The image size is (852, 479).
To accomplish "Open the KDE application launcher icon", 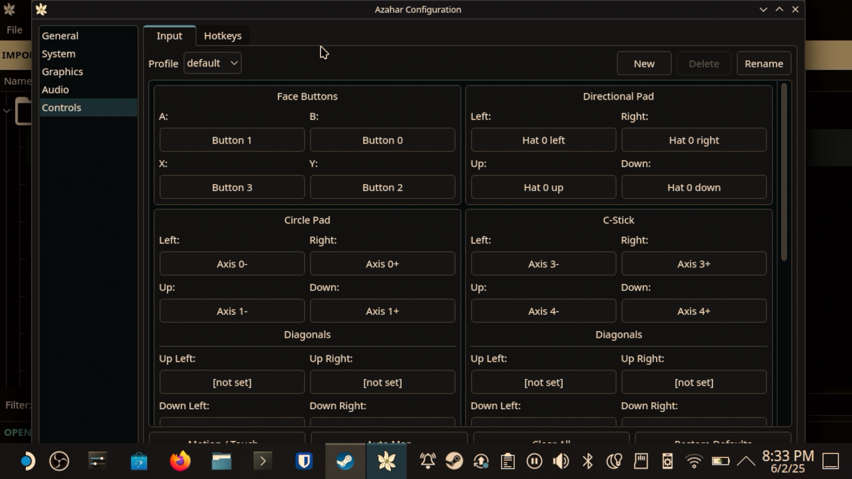I will [28, 461].
